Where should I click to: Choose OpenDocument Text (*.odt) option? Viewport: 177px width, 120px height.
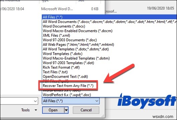pos(109,77)
